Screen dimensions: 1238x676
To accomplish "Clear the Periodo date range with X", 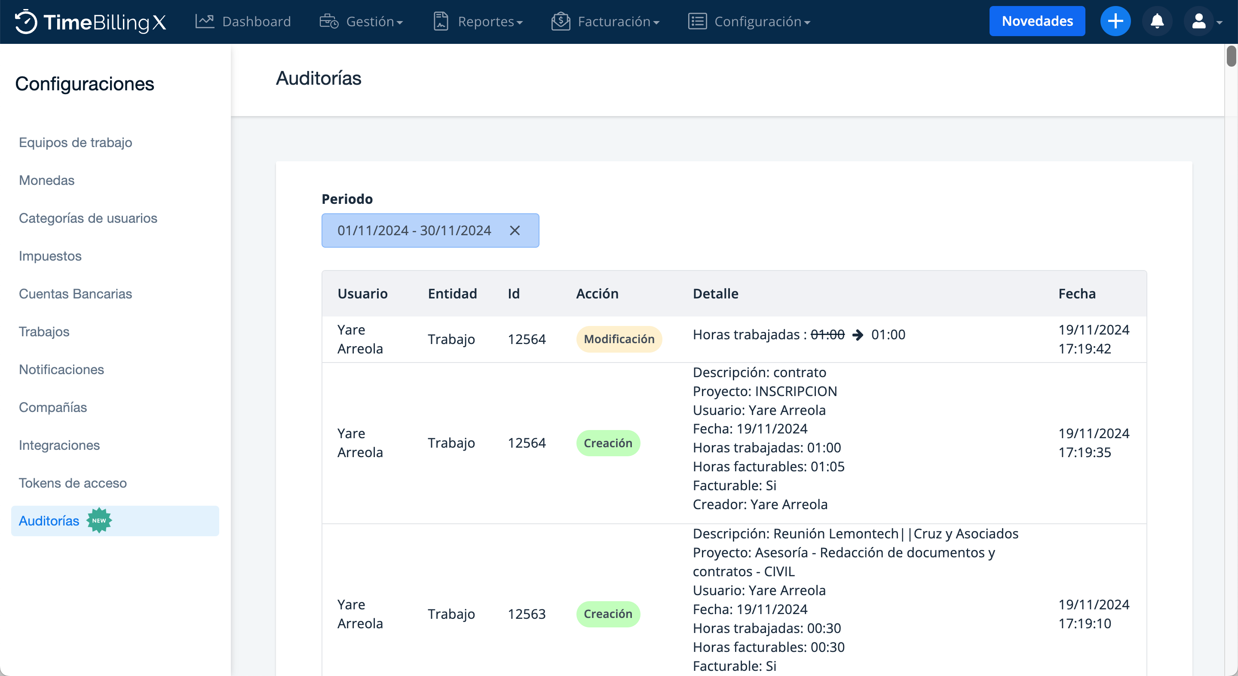I will pos(515,231).
